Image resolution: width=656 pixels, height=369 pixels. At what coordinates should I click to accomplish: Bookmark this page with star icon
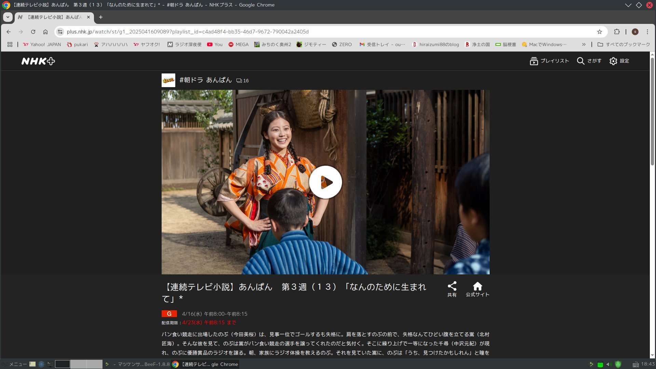point(599,32)
